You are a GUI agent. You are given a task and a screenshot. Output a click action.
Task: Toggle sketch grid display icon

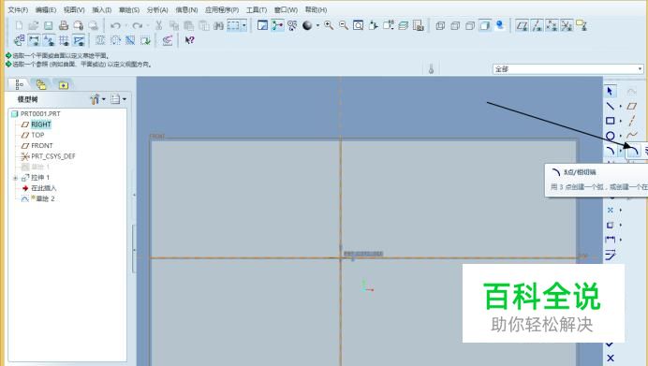pyautogui.click(x=64, y=40)
